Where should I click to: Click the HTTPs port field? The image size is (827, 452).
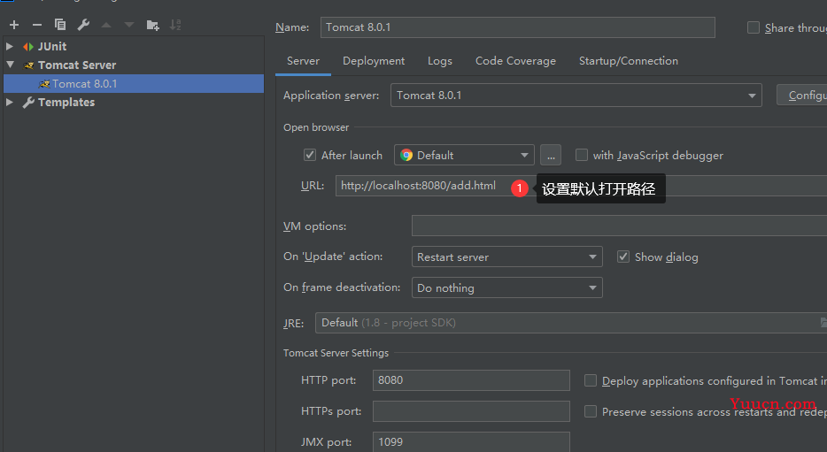(x=471, y=411)
